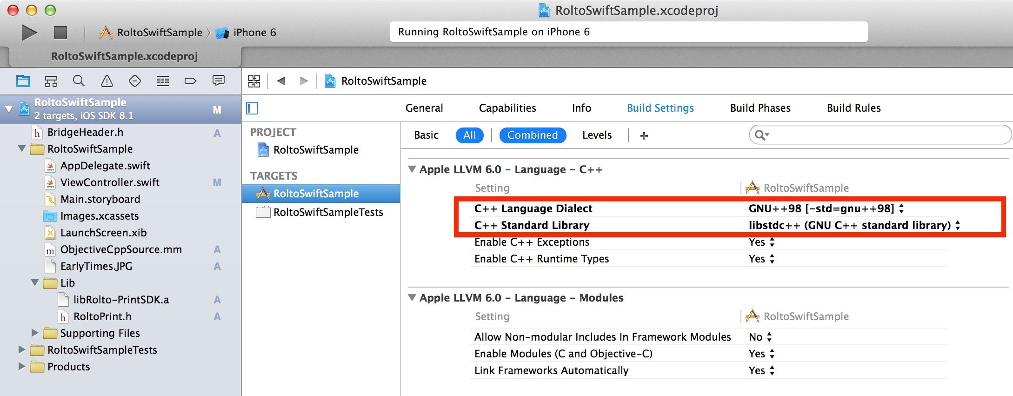Image resolution: width=1013 pixels, height=396 pixels.
Task: Select libRolto-PrintSDK.a library
Action: click(x=121, y=300)
